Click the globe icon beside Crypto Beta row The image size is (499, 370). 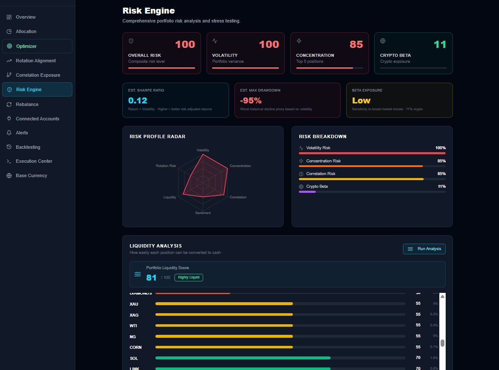pos(301,187)
